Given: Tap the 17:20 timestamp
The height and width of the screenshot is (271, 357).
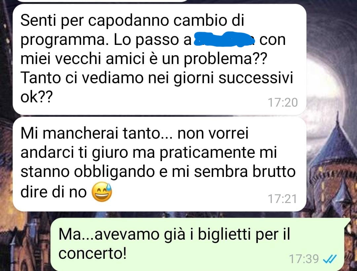Looking at the screenshot, I should [283, 103].
